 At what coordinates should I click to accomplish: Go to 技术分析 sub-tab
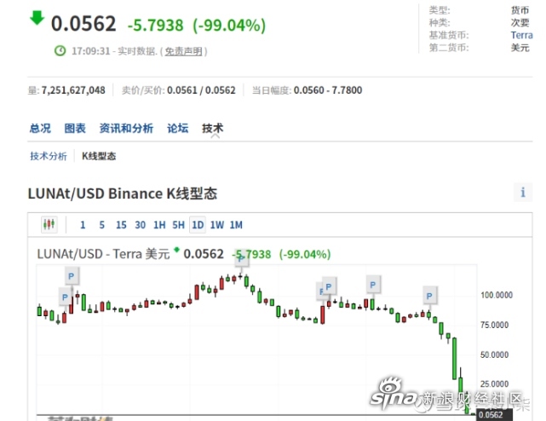[x=49, y=156]
